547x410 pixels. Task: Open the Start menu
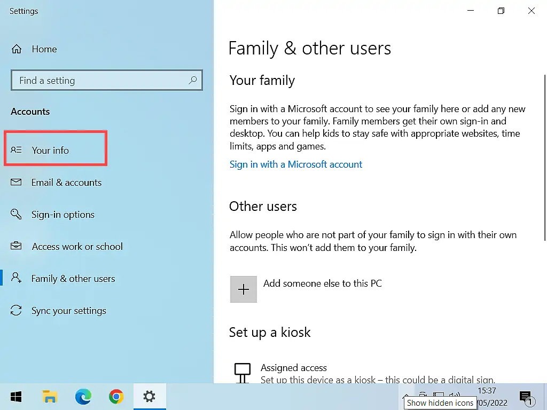click(15, 397)
